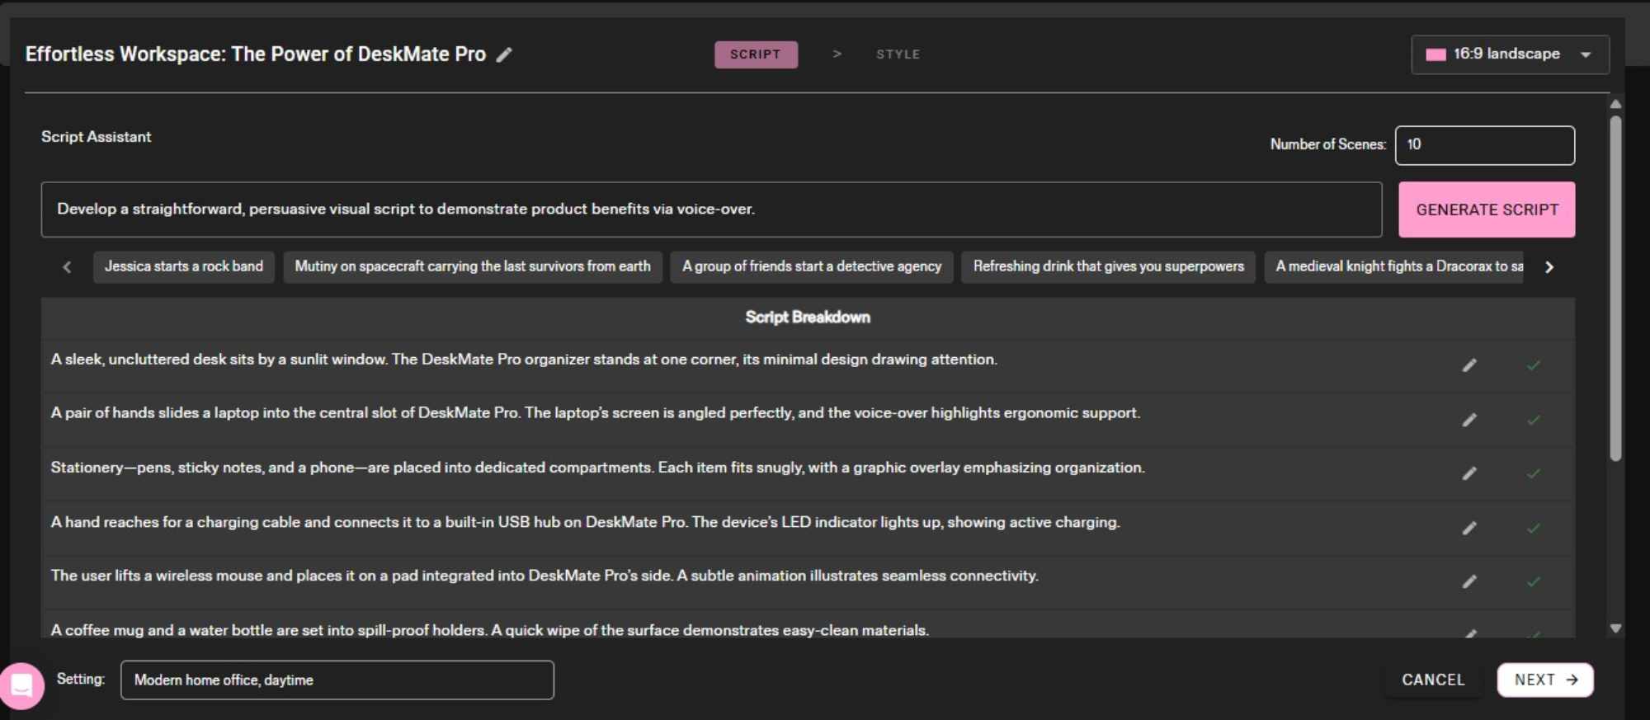Edit the 'sleek, uncluttered desk' scene
This screenshot has width=1650, height=720.
[x=1469, y=365]
